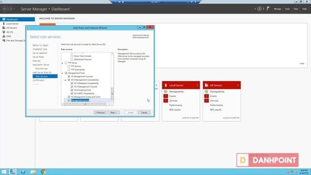Click the horizontal scrollbar thumb in role services
Screen dimensions: 311x175
click(x=86, y=104)
